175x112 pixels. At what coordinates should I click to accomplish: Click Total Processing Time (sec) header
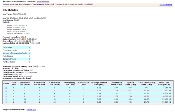[146, 83]
